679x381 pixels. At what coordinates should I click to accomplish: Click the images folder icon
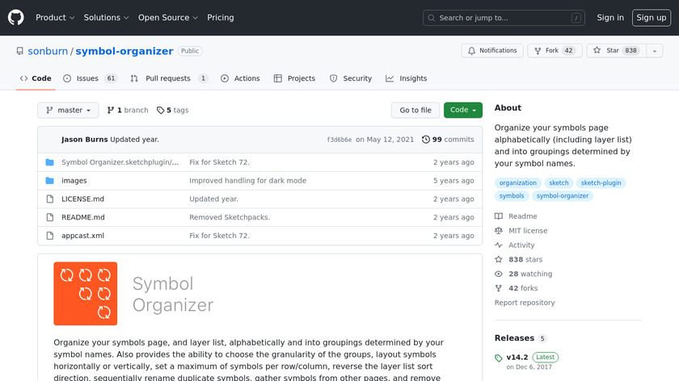pos(49,181)
